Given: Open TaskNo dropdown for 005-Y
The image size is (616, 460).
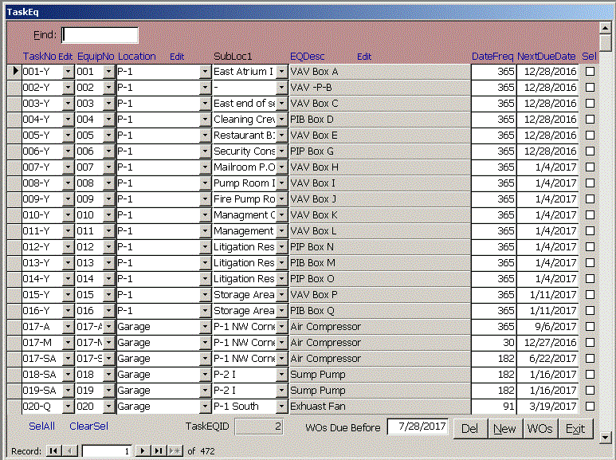Looking at the screenshot, I should click(68, 136).
